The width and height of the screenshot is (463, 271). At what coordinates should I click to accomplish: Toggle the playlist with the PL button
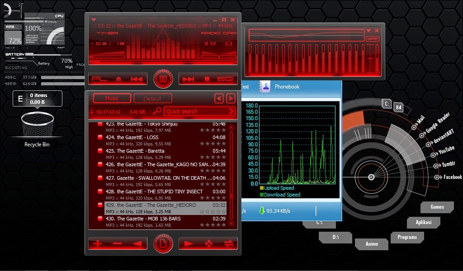pos(99,79)
